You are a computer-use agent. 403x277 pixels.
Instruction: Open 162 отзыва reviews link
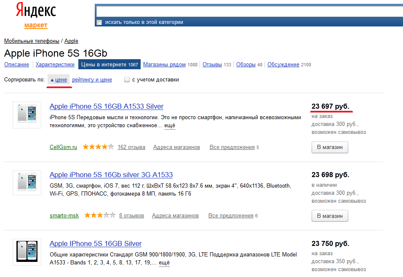[131, 147]
